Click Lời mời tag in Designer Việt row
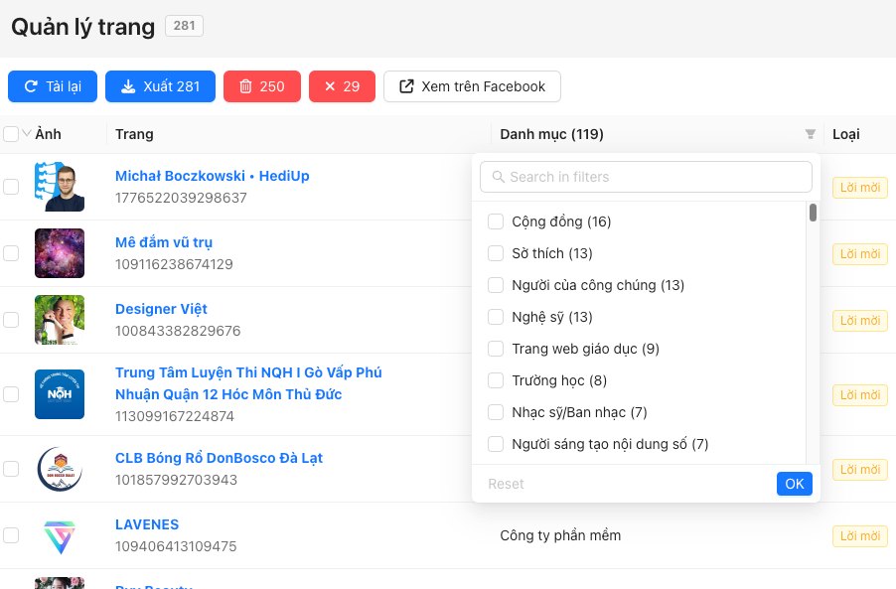The width and height of the screenshot is (896, 589). point(860,321)
